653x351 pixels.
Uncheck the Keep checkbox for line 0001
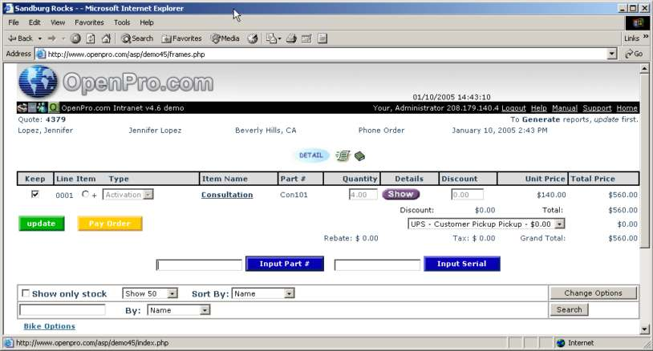point(34,194)
